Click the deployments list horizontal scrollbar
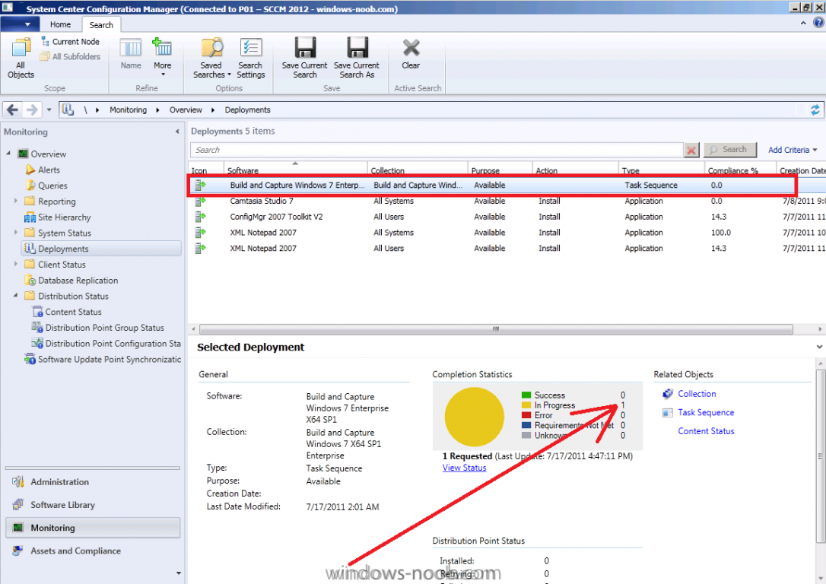This screenshot has height=584, width=826. tap(496, 329)
